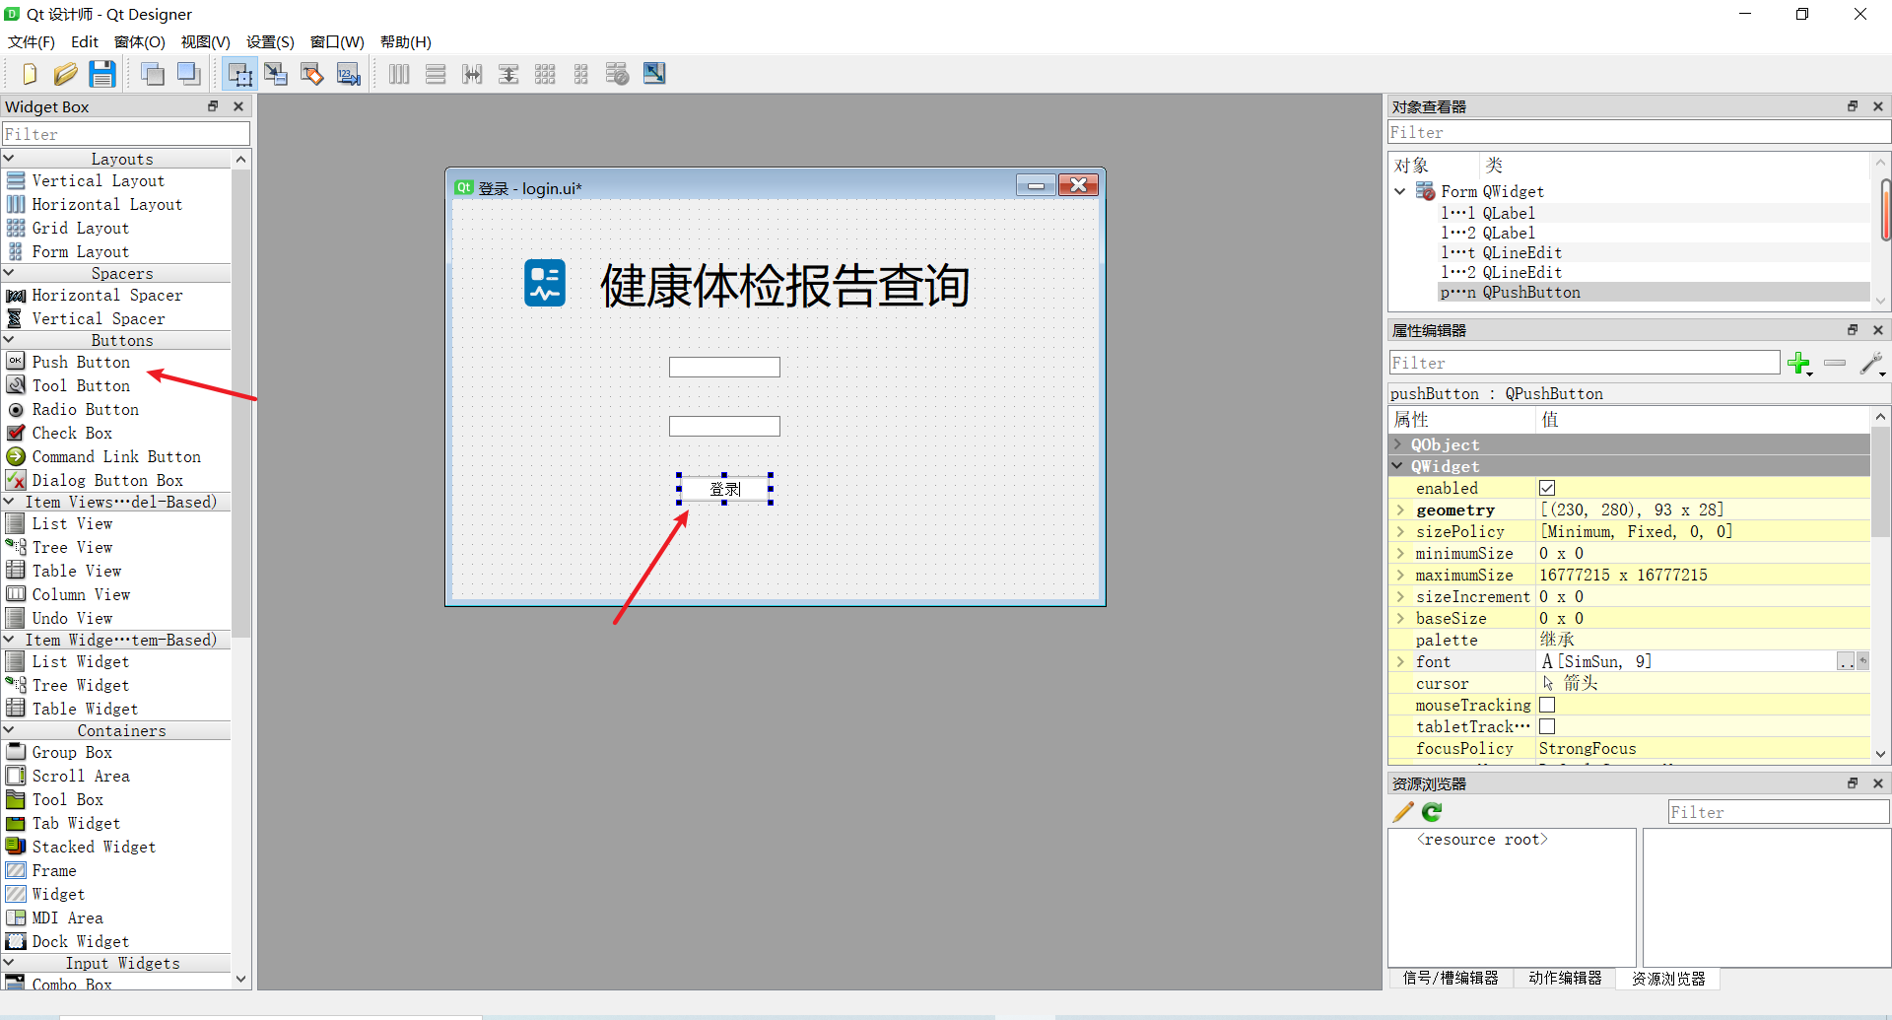This screenshot has height=1020, width=1892.
Task: Select the 登录 push button on the form
Action: 725,489
